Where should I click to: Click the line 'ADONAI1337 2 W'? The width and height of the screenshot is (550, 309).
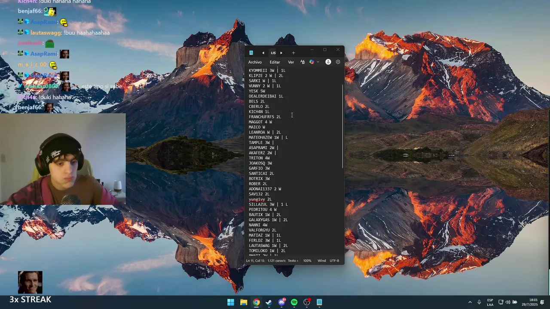[265, 189]
